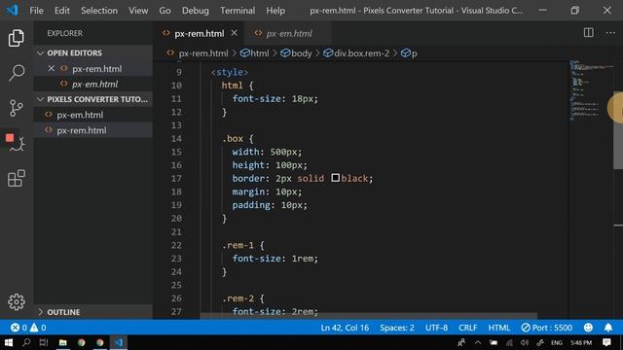
Task: Click the VS Code logo icon
Action: [12, 10]
